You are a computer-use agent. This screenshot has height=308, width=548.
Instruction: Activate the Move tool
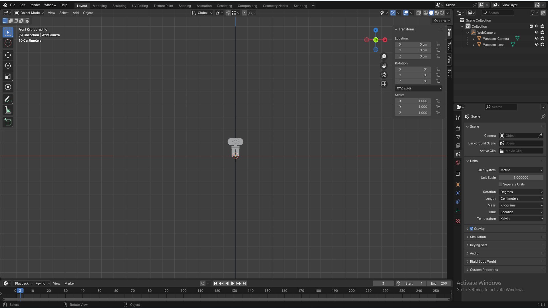pyautogui.click(x=8, y=55)
